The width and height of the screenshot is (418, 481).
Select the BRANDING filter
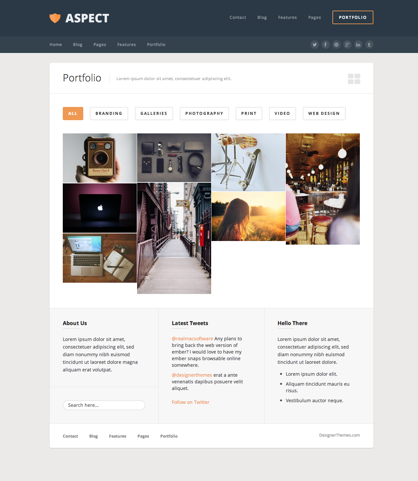tap(109, 113)
